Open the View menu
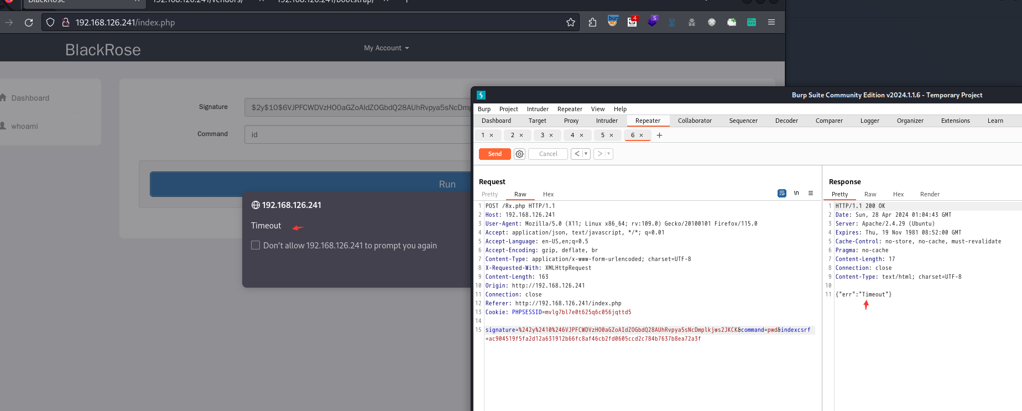The height and width of the screenshot is (411, 1022). pyautogui.click(x=598, y=109)
